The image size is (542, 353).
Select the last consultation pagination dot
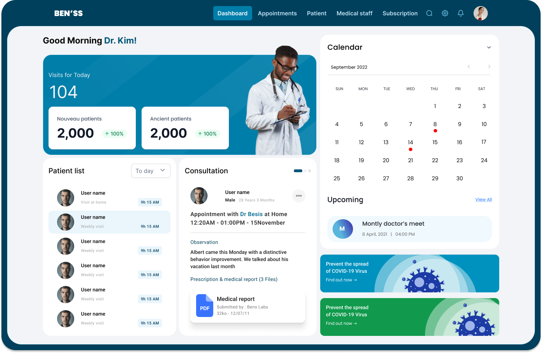pos(310,171)
